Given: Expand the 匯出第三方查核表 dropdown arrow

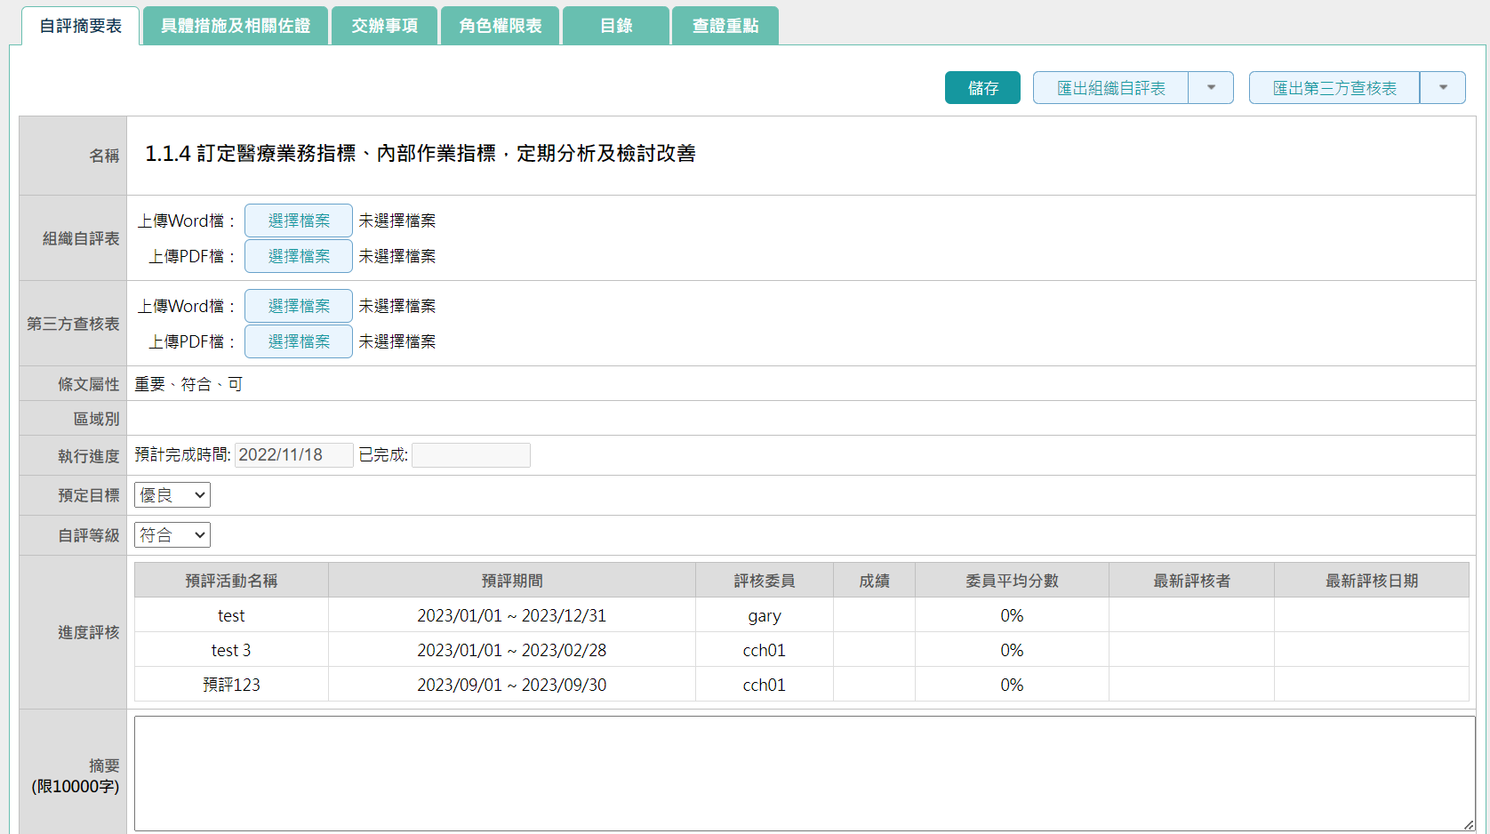Looking at the screenshot, I should (x=1443, y=88).
